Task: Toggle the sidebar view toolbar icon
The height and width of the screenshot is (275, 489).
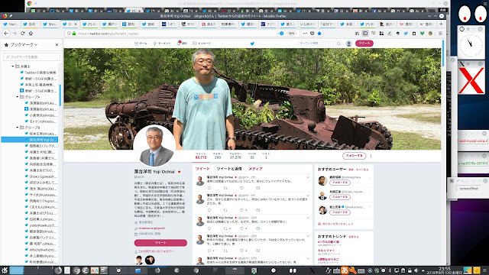Action: [x=365, y=34]
